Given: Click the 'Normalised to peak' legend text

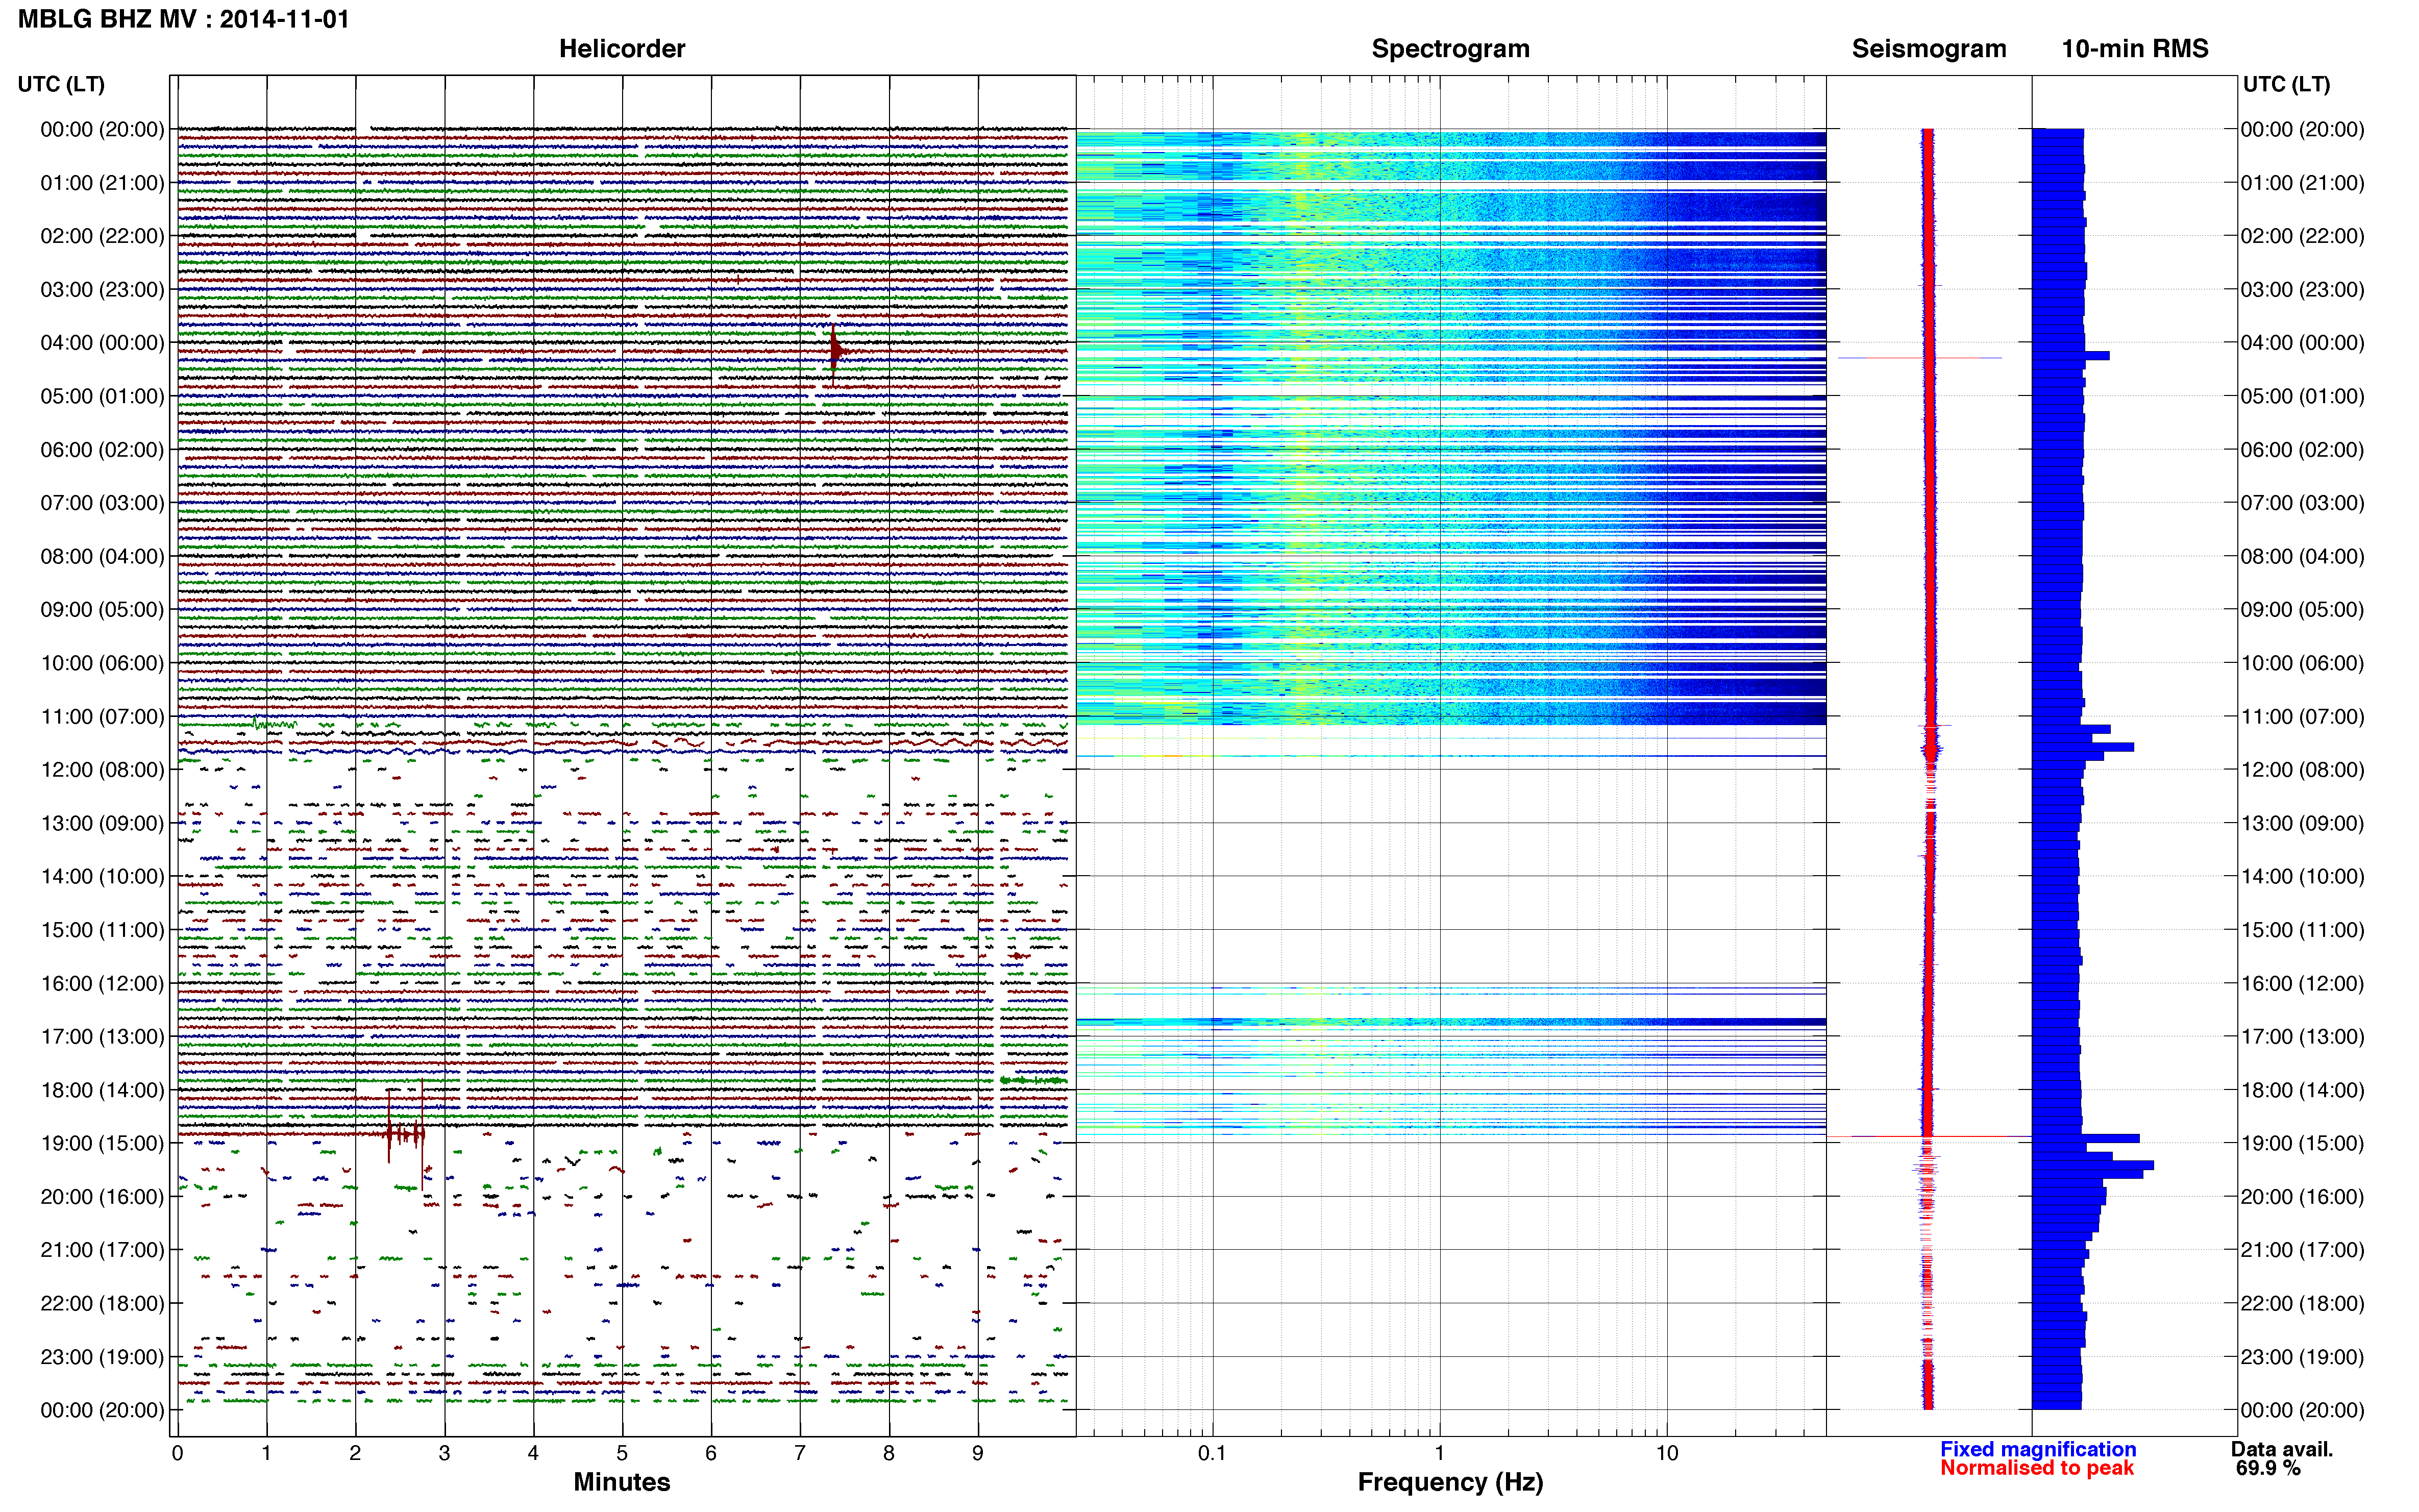Looking at the screenshot, I should click(2037, 1468).
